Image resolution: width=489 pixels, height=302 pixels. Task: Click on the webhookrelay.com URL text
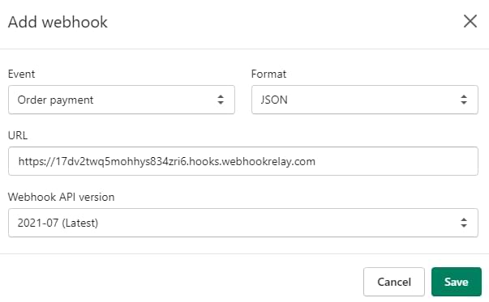tap(166, 161)
